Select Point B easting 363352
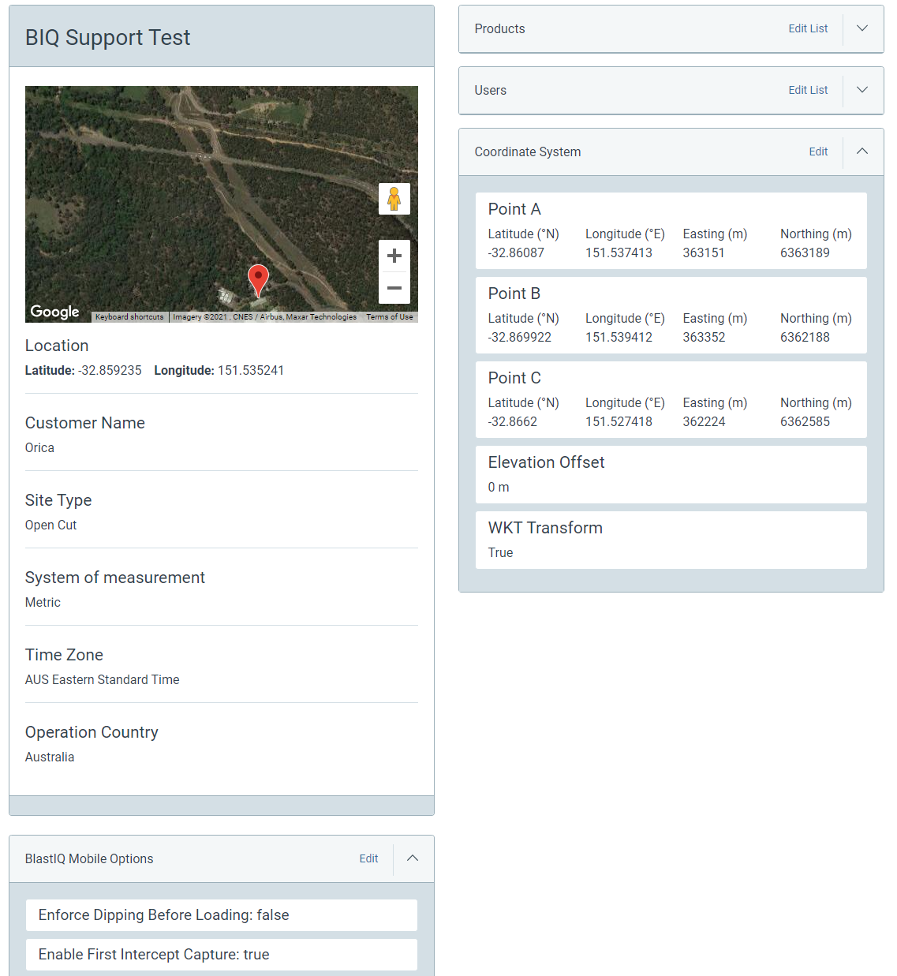Viewport: 897px width, 976px height. tap(704, 337)
